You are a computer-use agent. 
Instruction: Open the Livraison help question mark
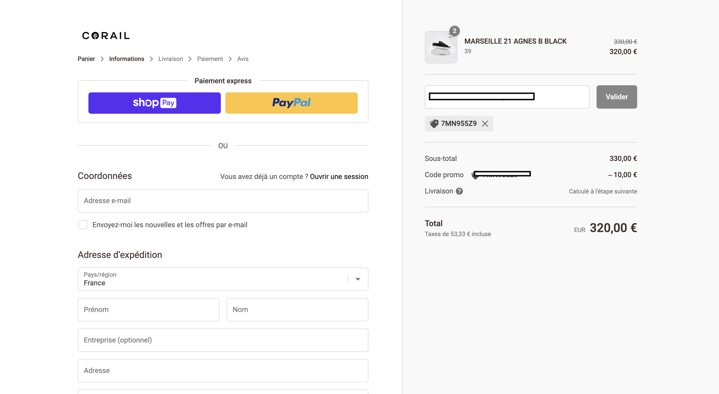(459, 191)
